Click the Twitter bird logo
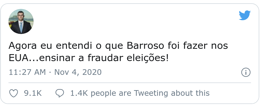The height and width of the screenshot is (106, 260). (245, 15)
